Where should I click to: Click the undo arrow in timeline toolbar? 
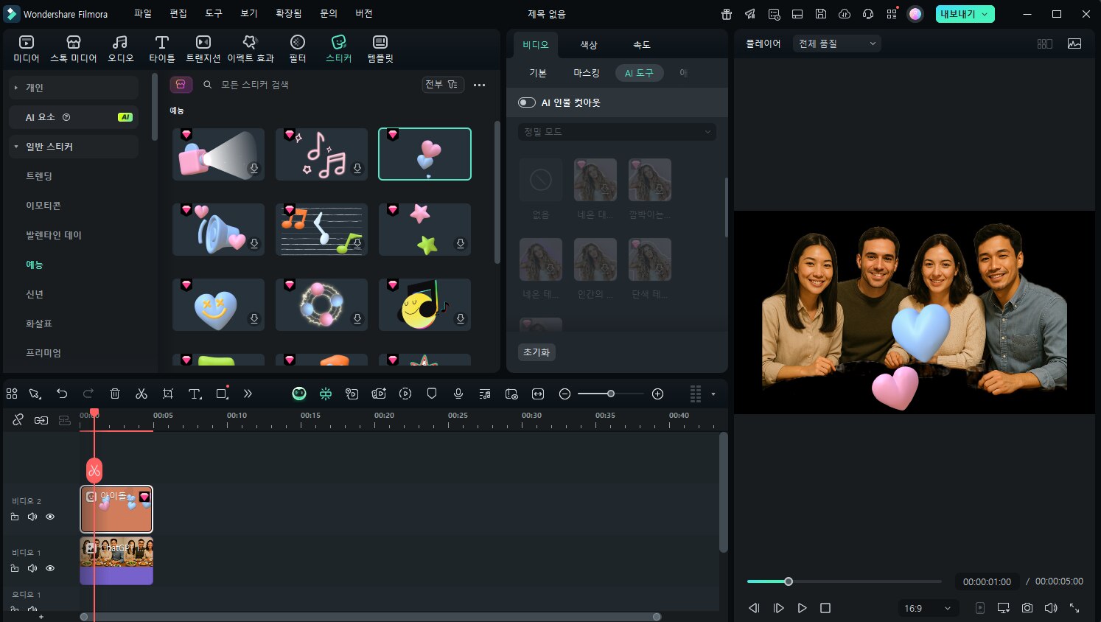pos(62,394)
